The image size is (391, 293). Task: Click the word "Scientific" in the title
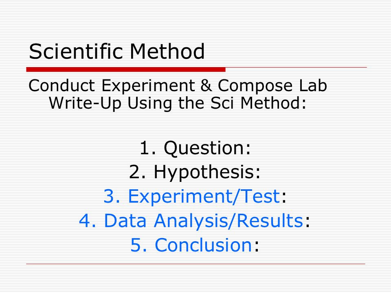(76, 51)
